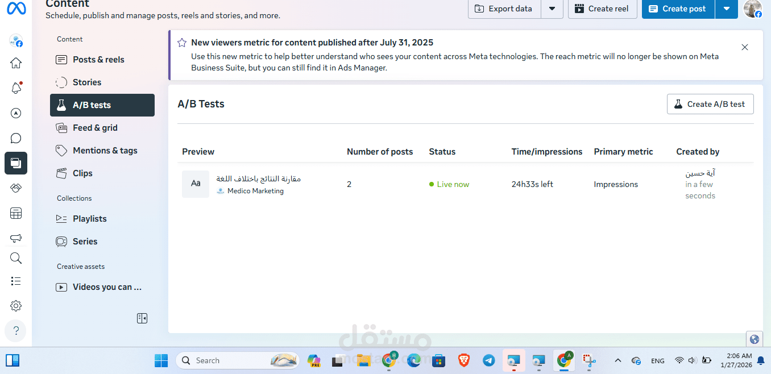The height and width of the screenshot is (374, 771).
Task: Open All tools list icon in left rail
Action: pyautogui.click(x=16, y=281)
